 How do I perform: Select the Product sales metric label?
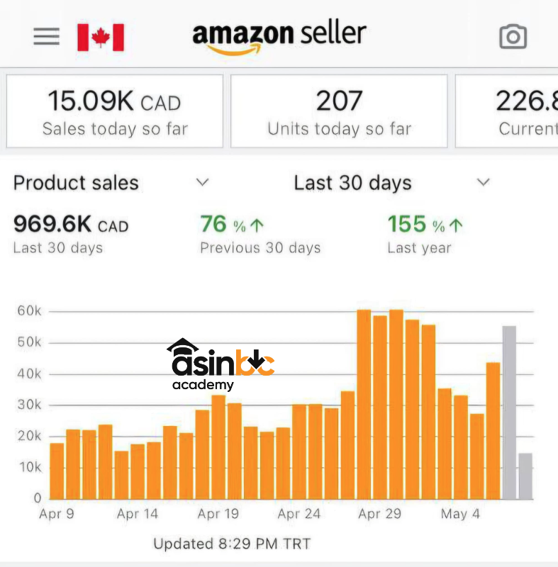click(x=76, y=183)
